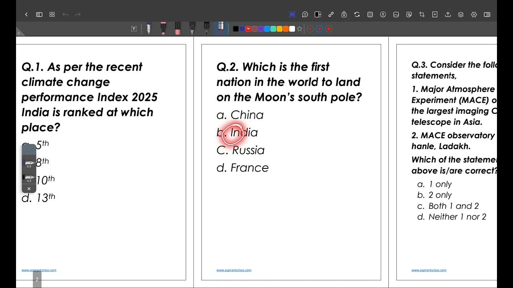This screenshot has height=288, width=513.
Task: Select the text box tool
Action: tap(134, 29)
